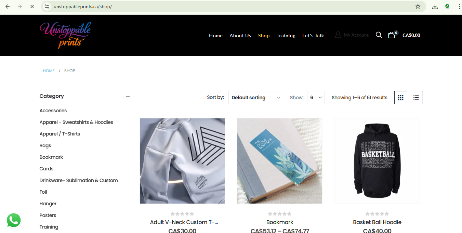Screen dimensions: 462x233
Task: Stop loading the page in browser
Action: pos(32,7)
